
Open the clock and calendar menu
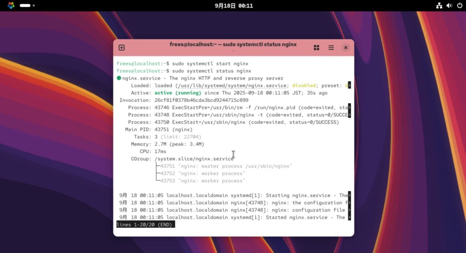click(x=233, y=6)
